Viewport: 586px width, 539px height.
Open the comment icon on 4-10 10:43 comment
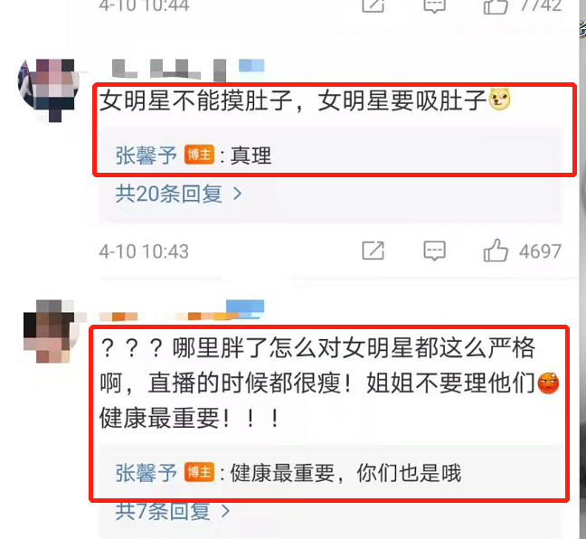pyautogui.click(x=434, y=251)
